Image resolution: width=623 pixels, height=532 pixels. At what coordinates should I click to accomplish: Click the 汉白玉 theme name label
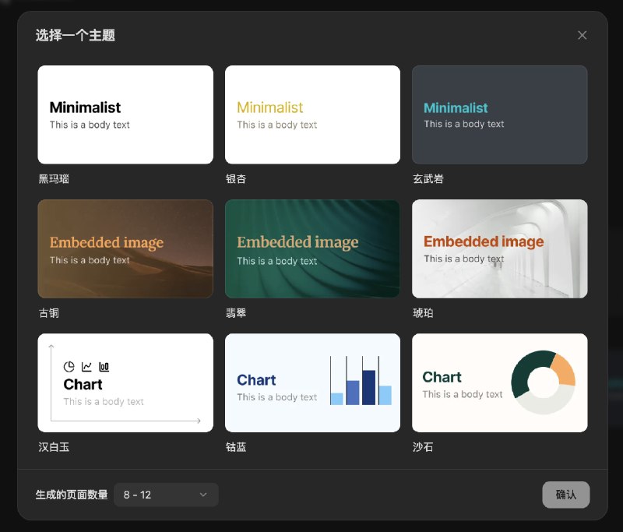click(54, 447)
